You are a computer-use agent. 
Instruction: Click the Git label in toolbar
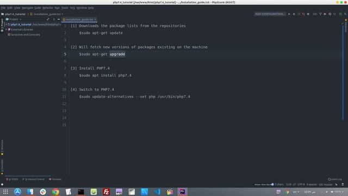point(315,14)
